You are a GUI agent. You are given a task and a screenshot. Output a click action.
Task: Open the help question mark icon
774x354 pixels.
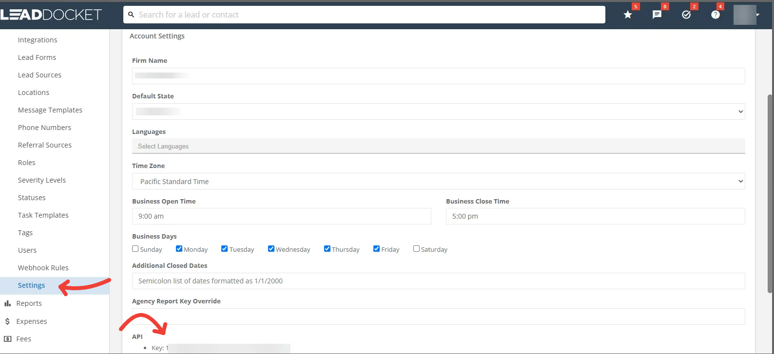tap(715, 15)
